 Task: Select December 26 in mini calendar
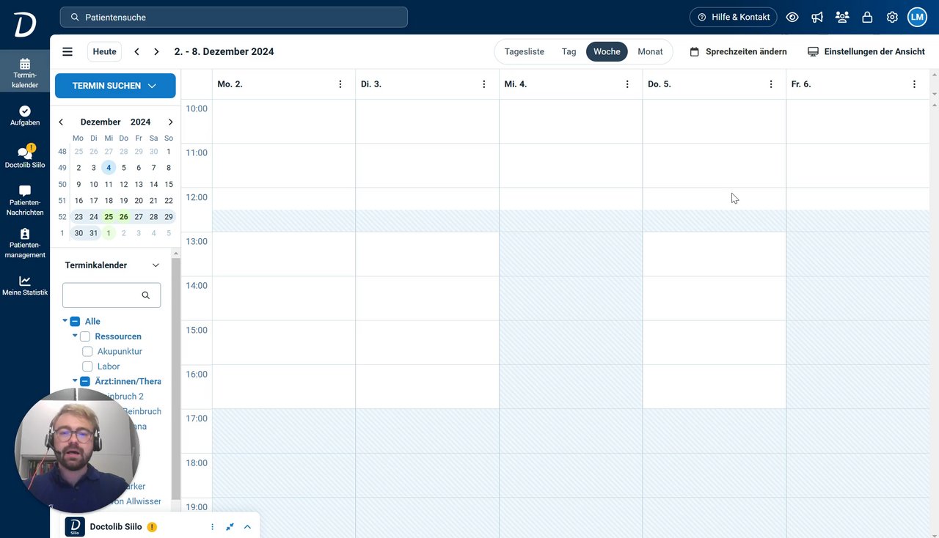(124, 217)
